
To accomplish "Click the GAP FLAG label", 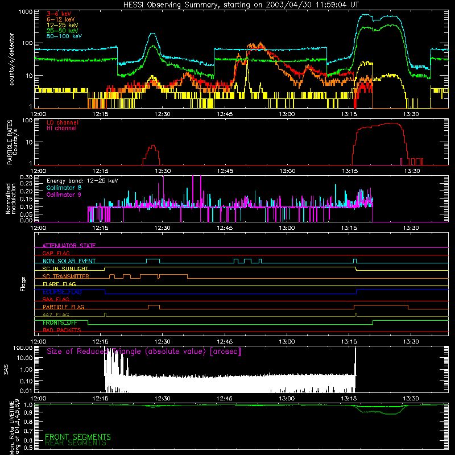I will (56, 253).
